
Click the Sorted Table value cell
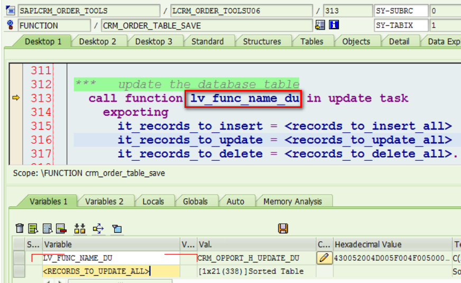point(256,271)
